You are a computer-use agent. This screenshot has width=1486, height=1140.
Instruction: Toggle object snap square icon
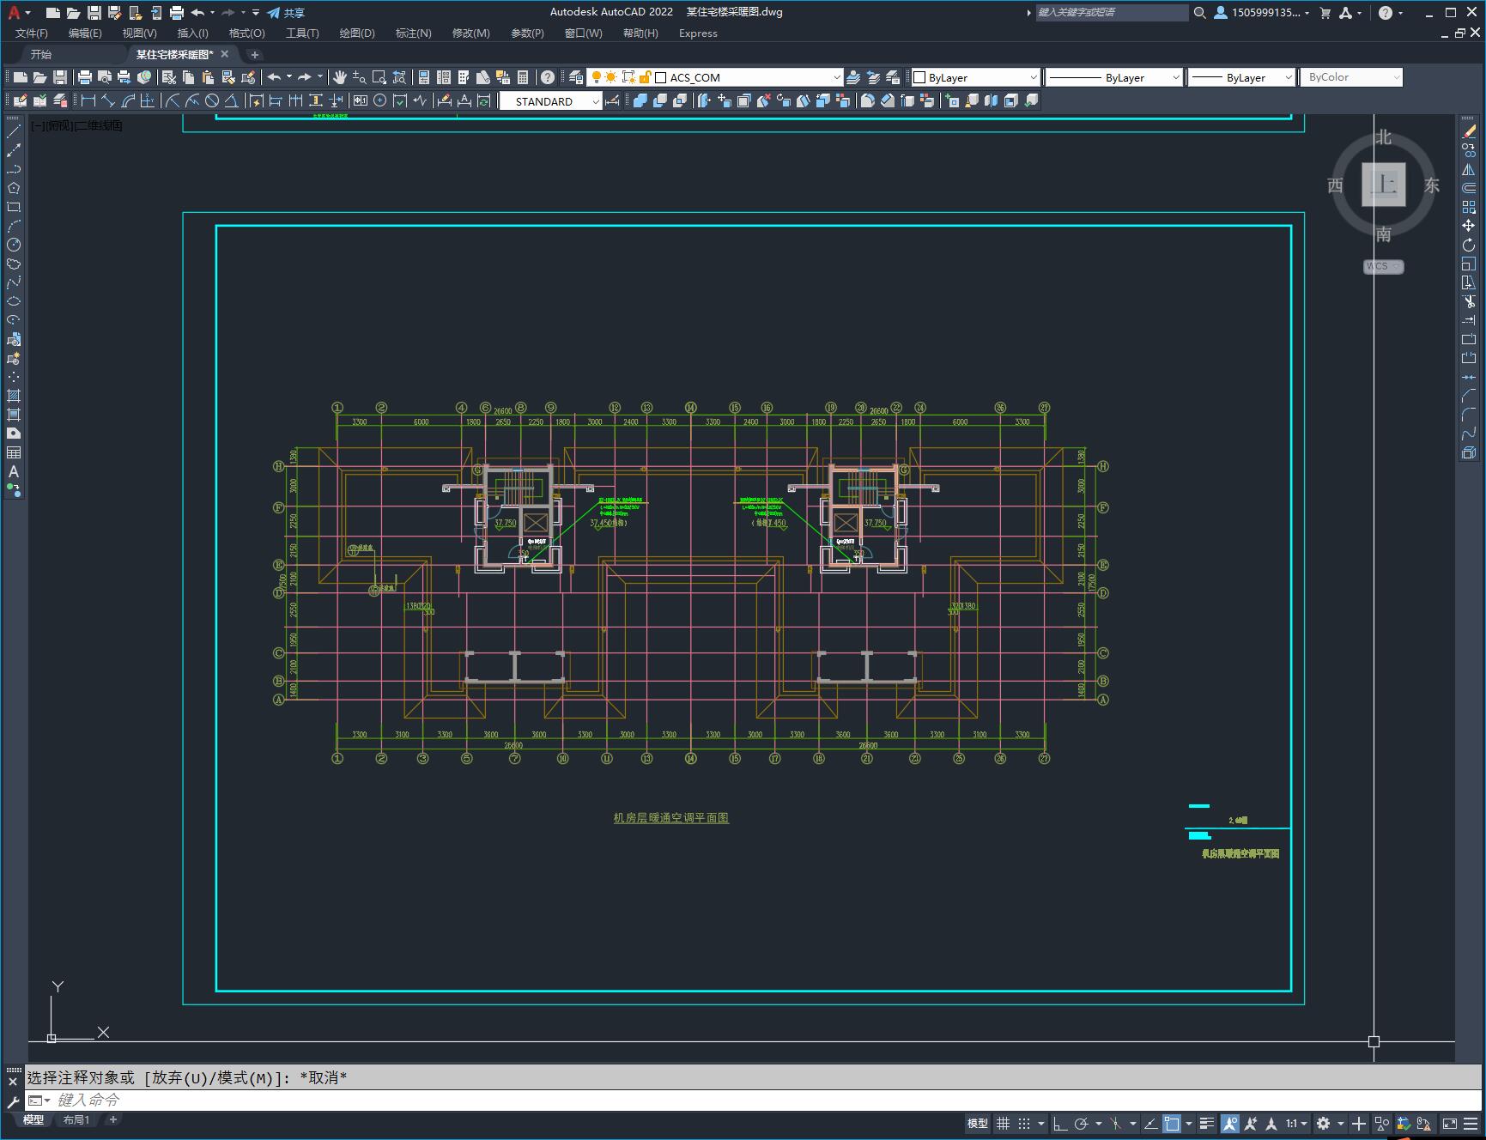point(1172,1123)
